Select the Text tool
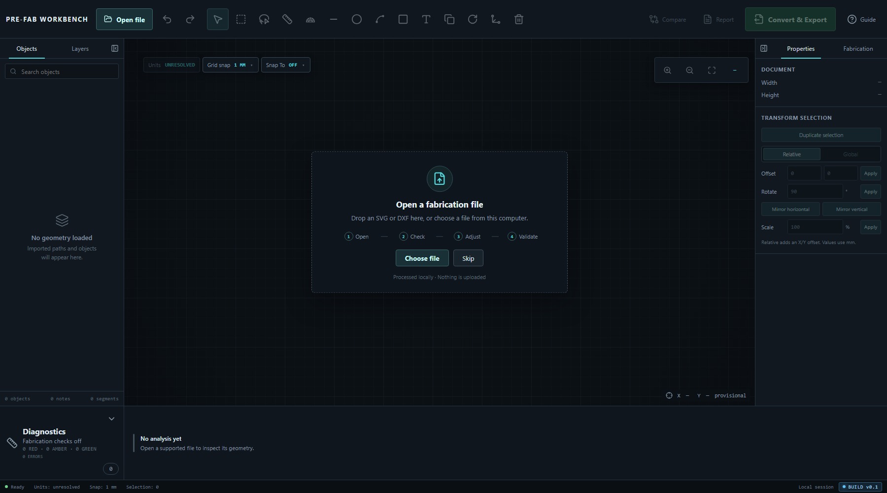This screenshot has height=493, width=887. (426, 19)
